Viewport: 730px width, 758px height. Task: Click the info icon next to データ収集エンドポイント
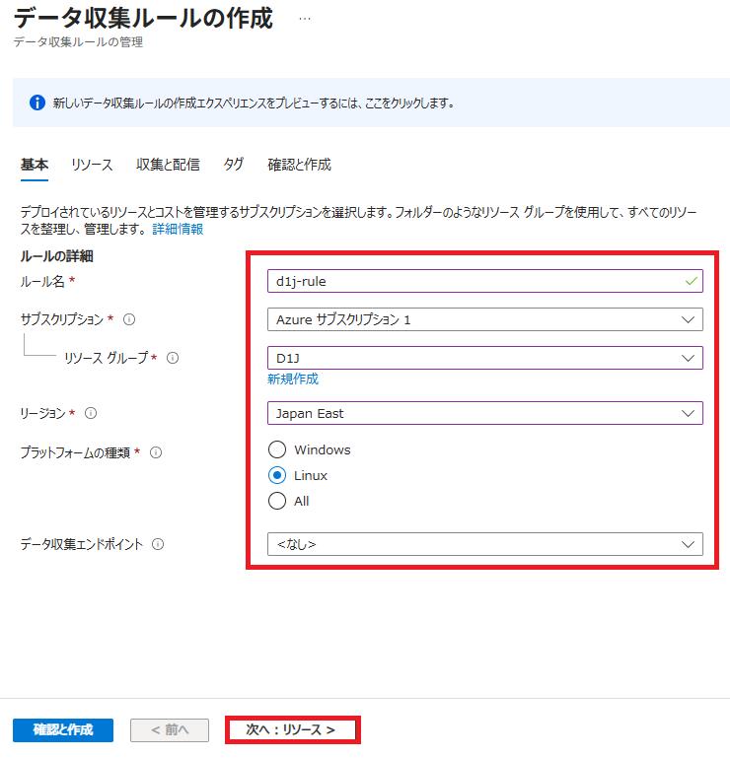pos(158,544)
